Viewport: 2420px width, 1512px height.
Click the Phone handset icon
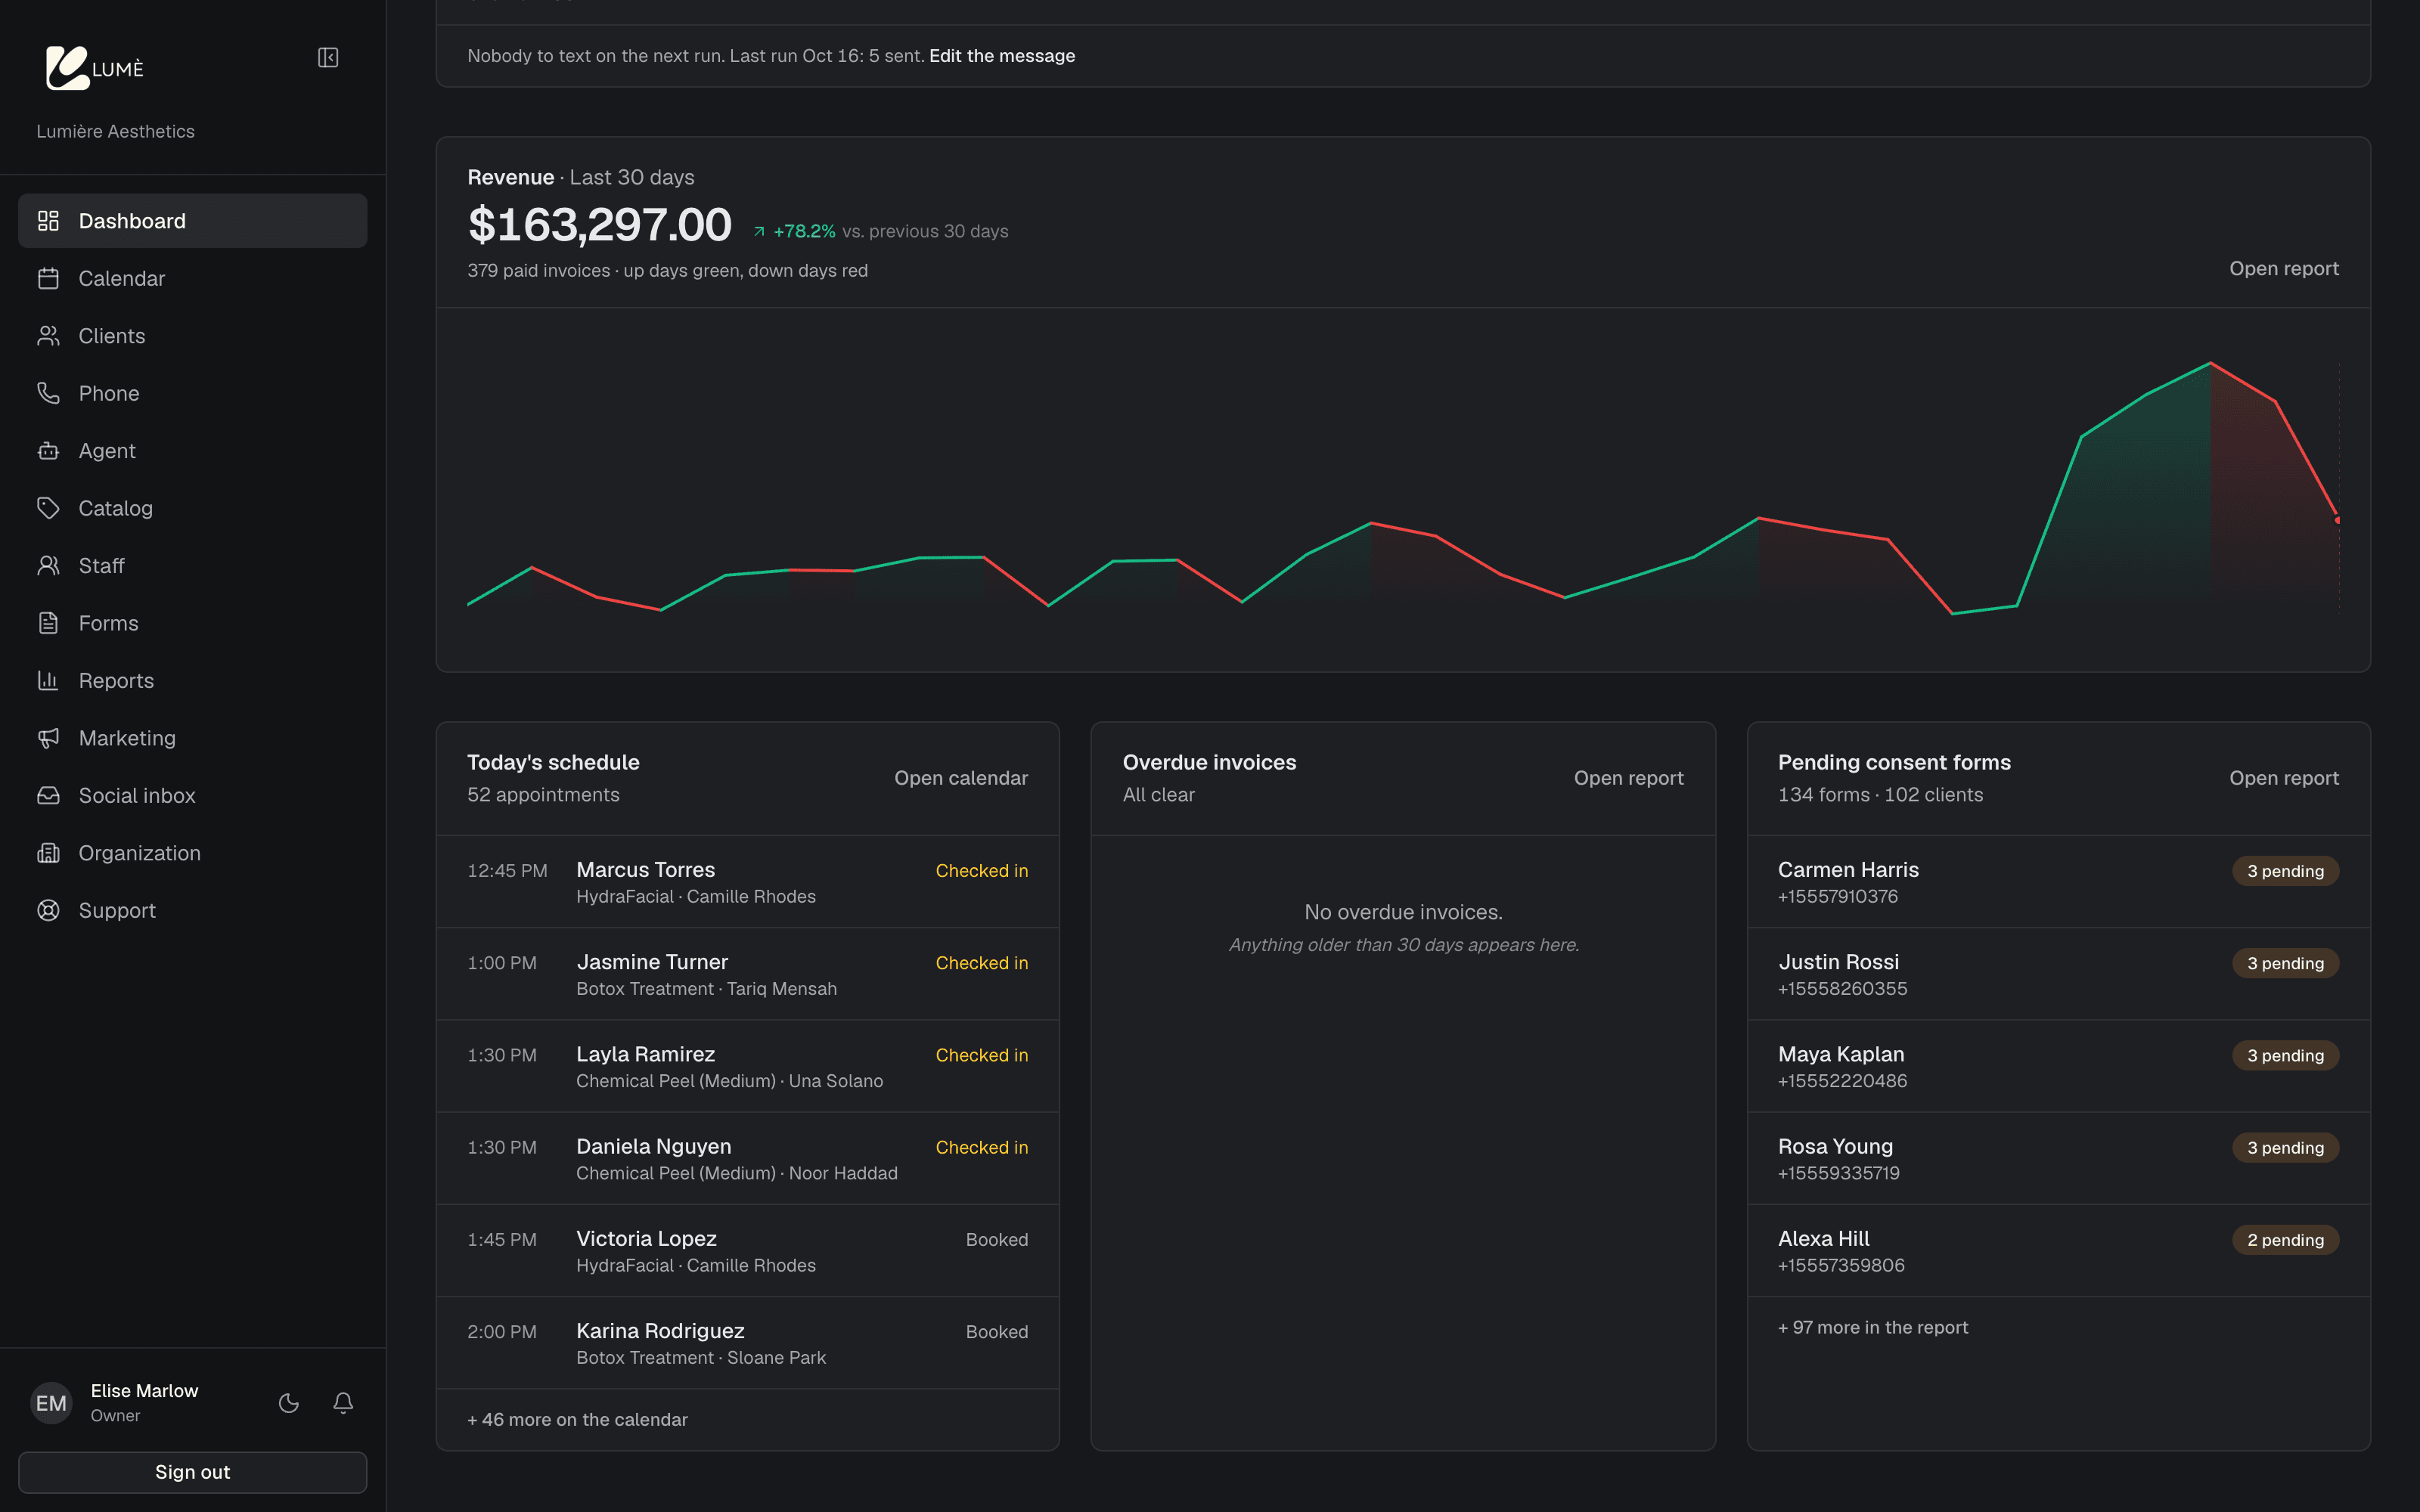pyautogui.click(x=48, y=393)
